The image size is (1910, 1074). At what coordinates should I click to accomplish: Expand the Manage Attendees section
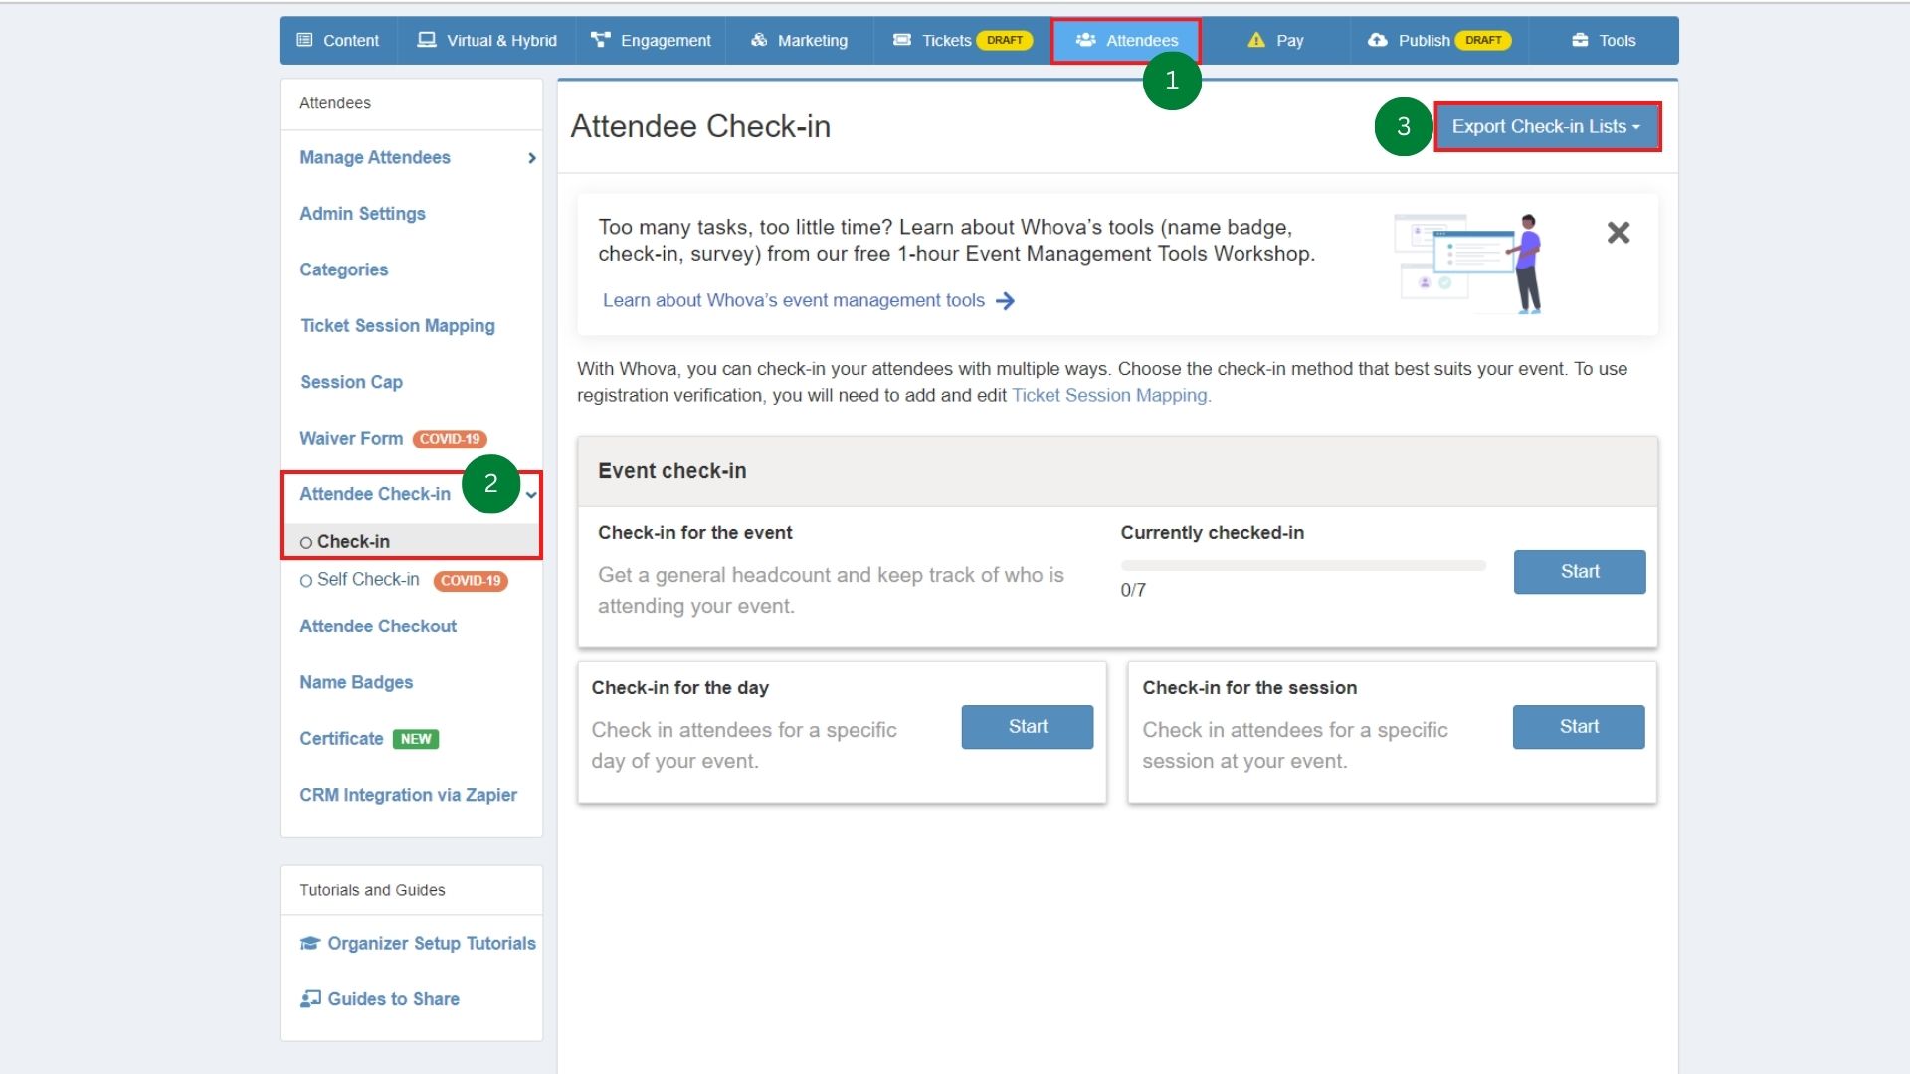coord(531,157)
